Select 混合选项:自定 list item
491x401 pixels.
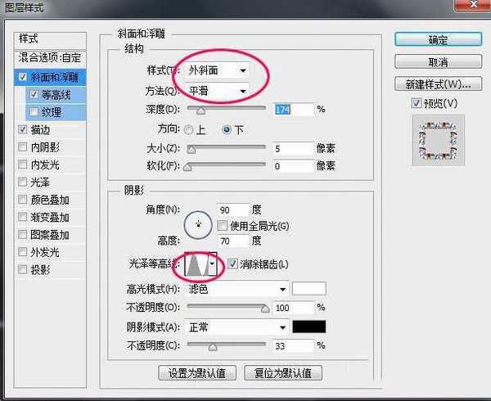coord(50,58)
